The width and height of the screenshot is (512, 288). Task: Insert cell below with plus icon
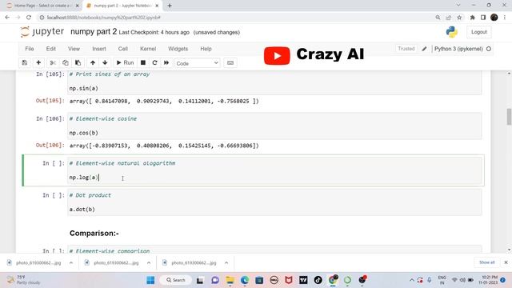(x=38, y=62)
